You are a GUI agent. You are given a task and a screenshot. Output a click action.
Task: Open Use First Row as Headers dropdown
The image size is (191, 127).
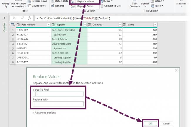[19, 5]
